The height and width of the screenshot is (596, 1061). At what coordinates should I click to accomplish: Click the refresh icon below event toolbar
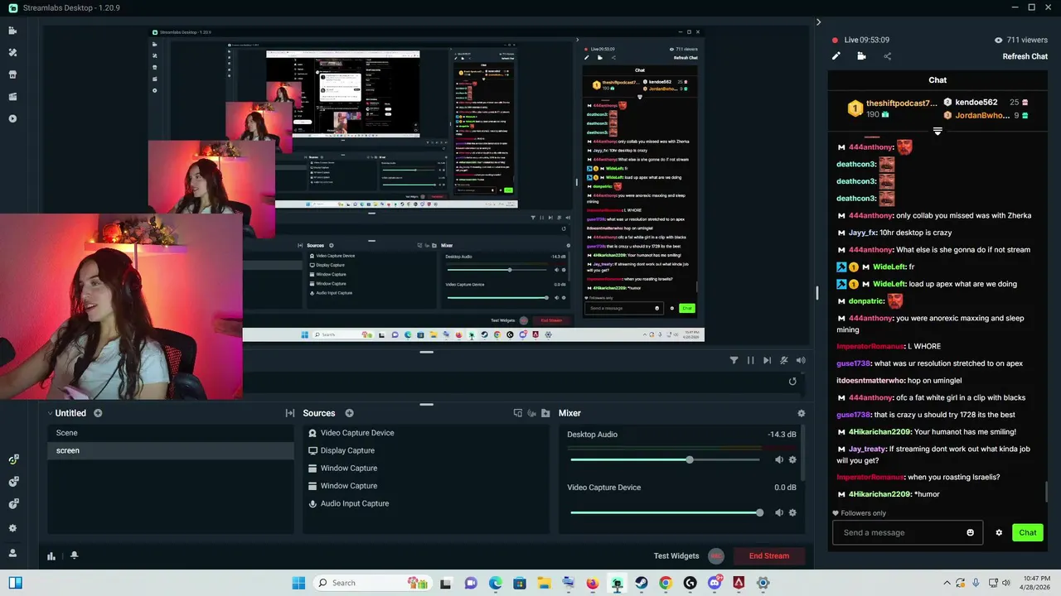tap(792, 382)
